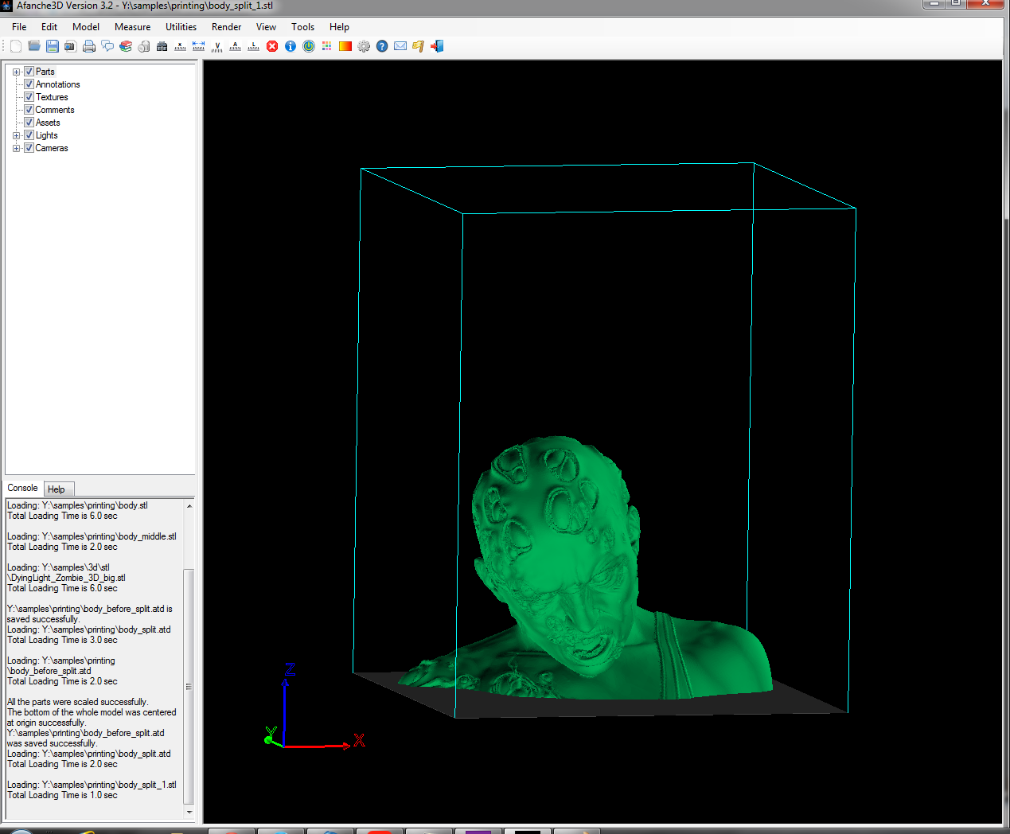
Task: Expand the Lights tree node
Action: [x=16, y=135]
